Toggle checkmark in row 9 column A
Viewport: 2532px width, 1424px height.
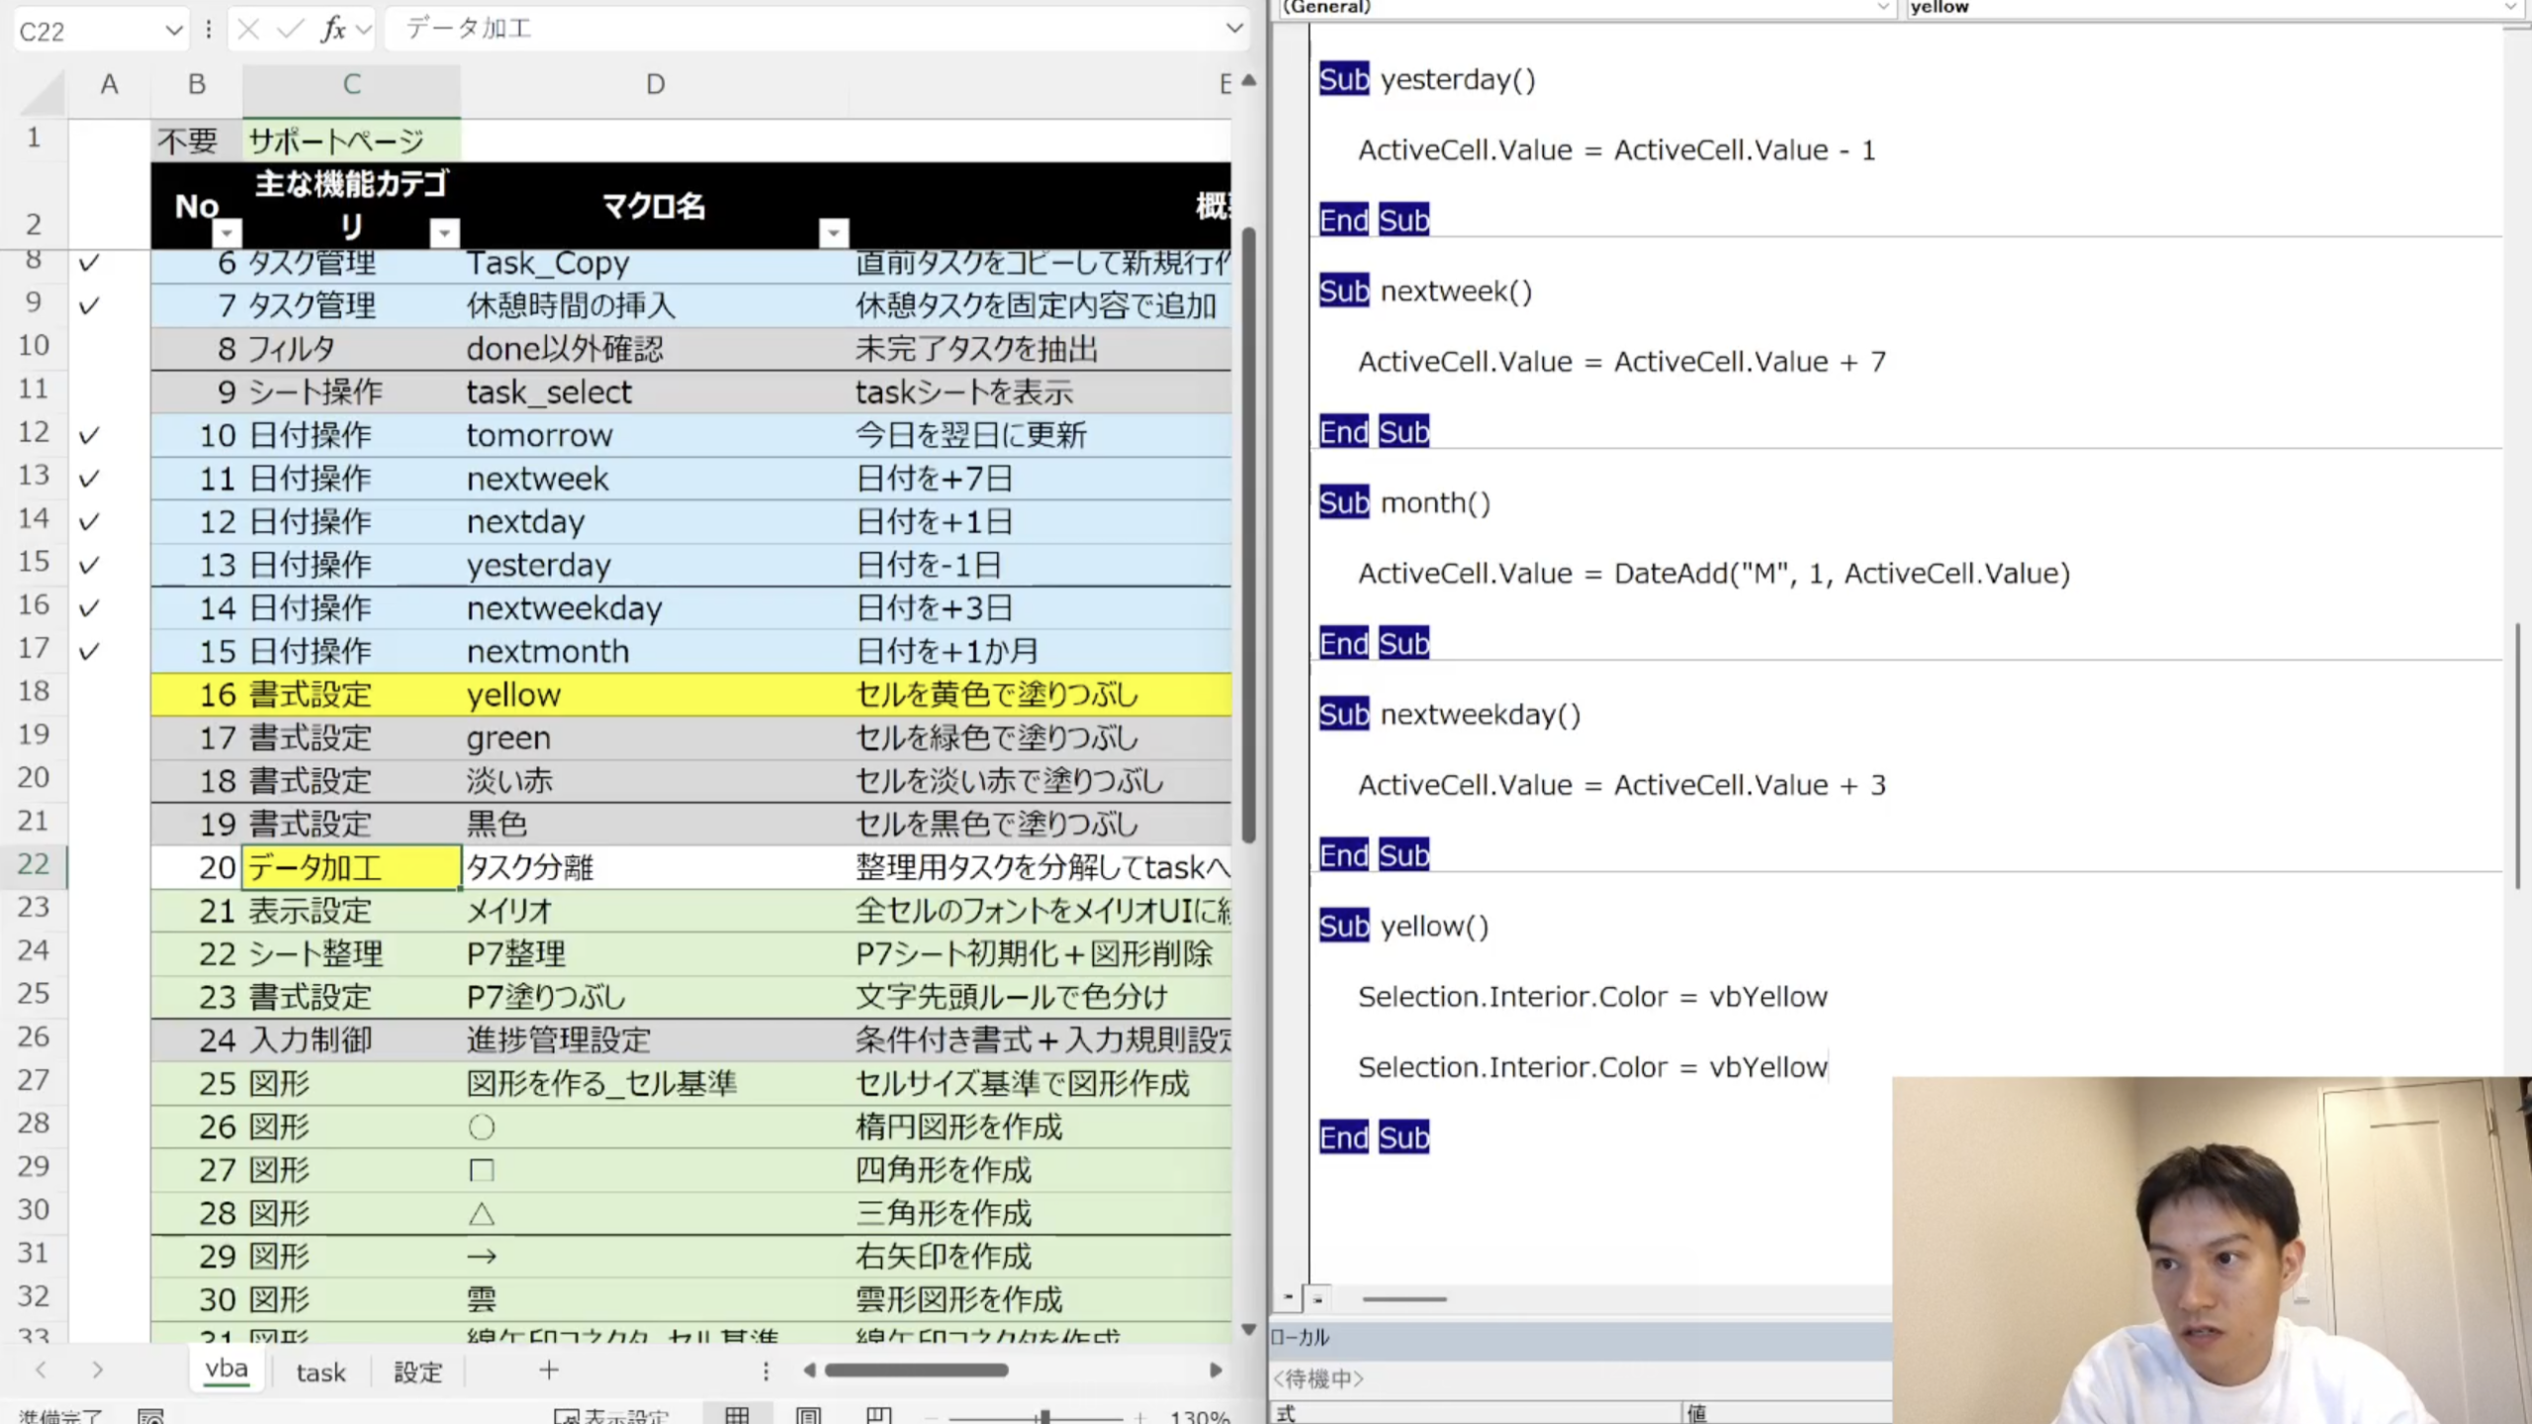click(x=89, y=306)
